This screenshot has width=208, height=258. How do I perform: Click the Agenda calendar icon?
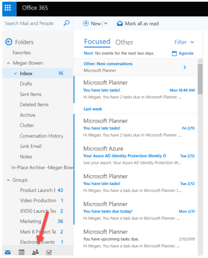click(x=174, y=53)
